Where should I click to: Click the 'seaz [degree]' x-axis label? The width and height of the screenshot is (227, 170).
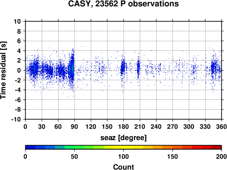pos(123,138)
